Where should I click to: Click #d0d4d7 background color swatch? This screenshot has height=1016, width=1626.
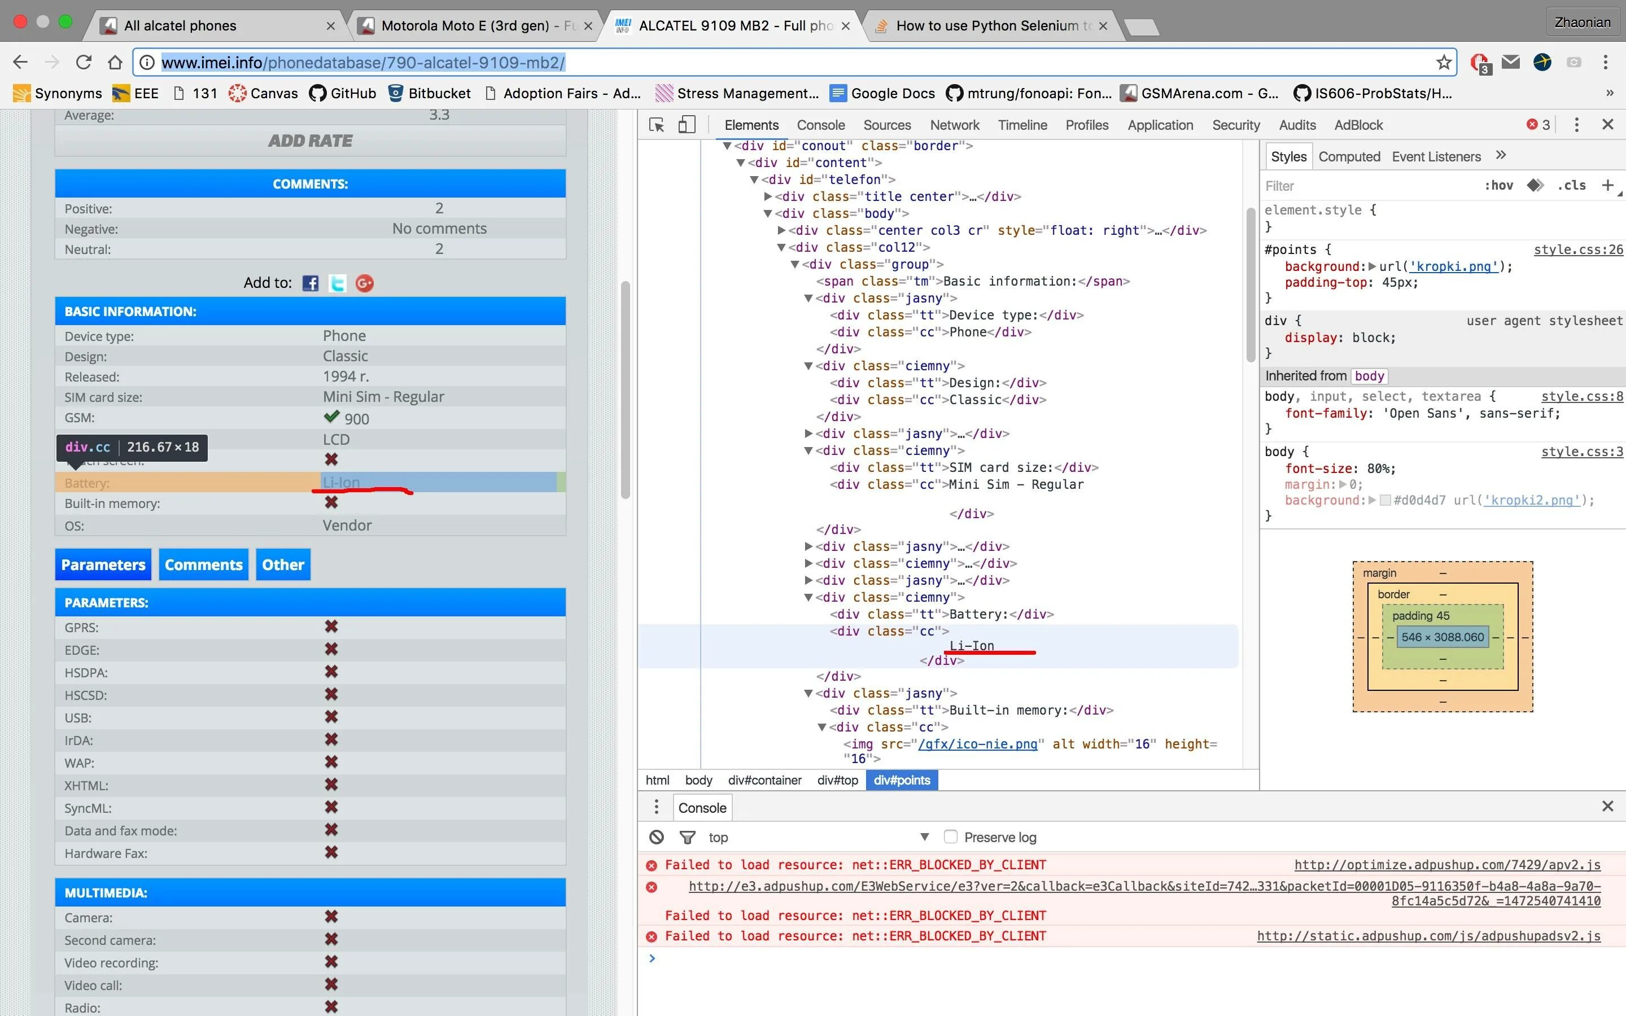pos(1384,500)
